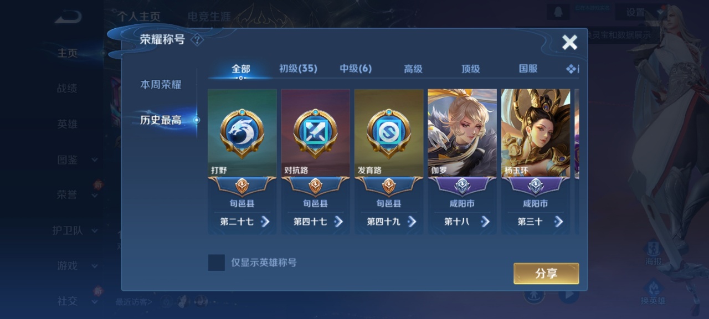Open the 第三十 ranking arrow under 杨玉环
Image resolution: width=709 pixels, height=319 pixels.
558,222
